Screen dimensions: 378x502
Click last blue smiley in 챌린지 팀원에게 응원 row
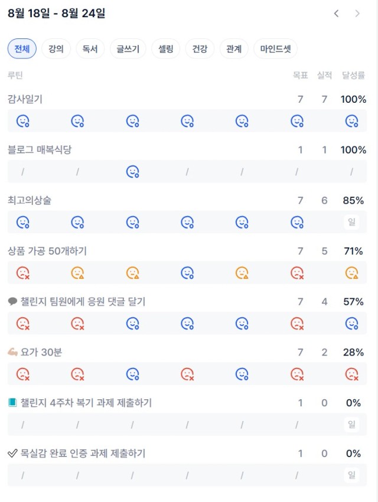pos(352,324)
